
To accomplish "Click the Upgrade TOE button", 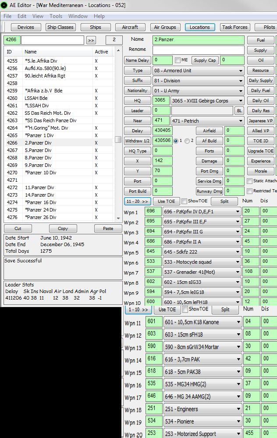I will tap(260, 151).
